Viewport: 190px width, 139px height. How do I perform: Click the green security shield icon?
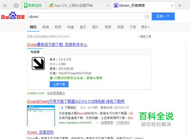51,78
